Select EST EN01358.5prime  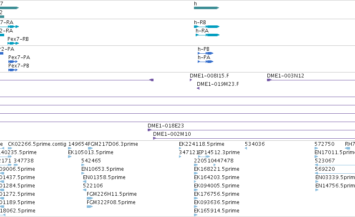(x=85, y=182)
